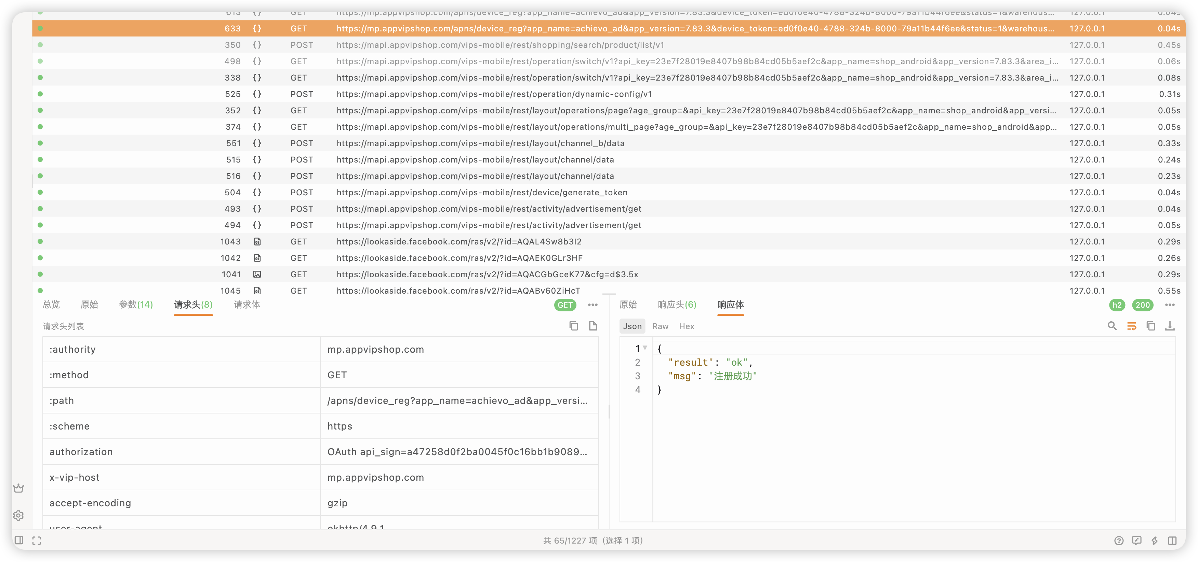
Task: Select the facebook request id=AQAEK0GLr3HF
Action: [x=608, y=258]
